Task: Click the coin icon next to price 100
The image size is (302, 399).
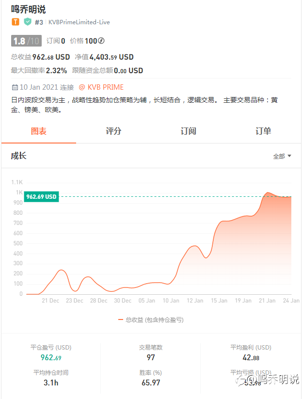Action: (101, 41)
